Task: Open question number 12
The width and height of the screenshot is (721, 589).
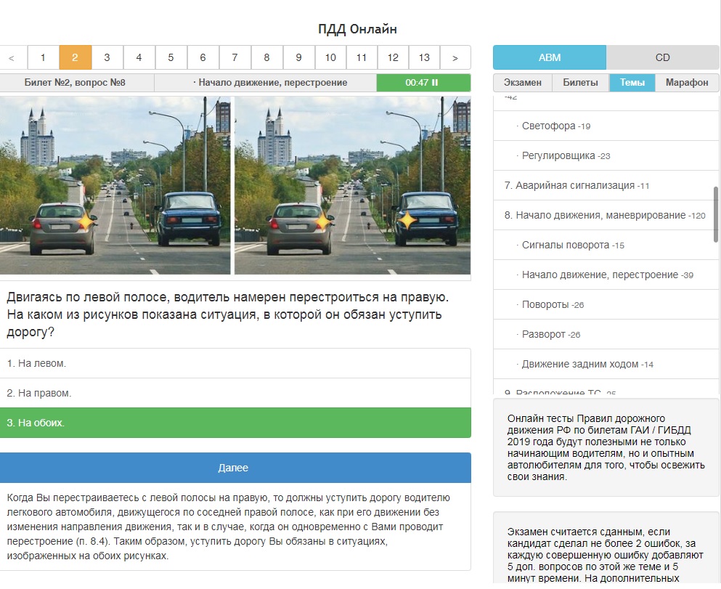Action: [x=393, y=57]
